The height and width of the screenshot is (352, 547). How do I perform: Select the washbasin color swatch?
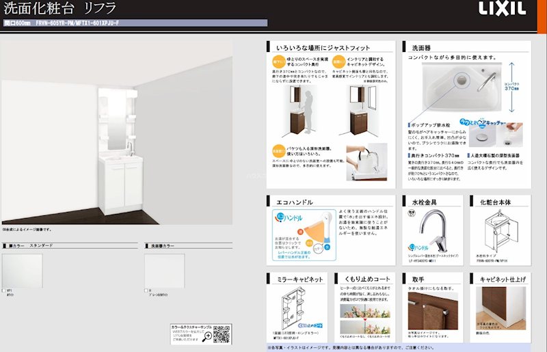pos(164,271)
